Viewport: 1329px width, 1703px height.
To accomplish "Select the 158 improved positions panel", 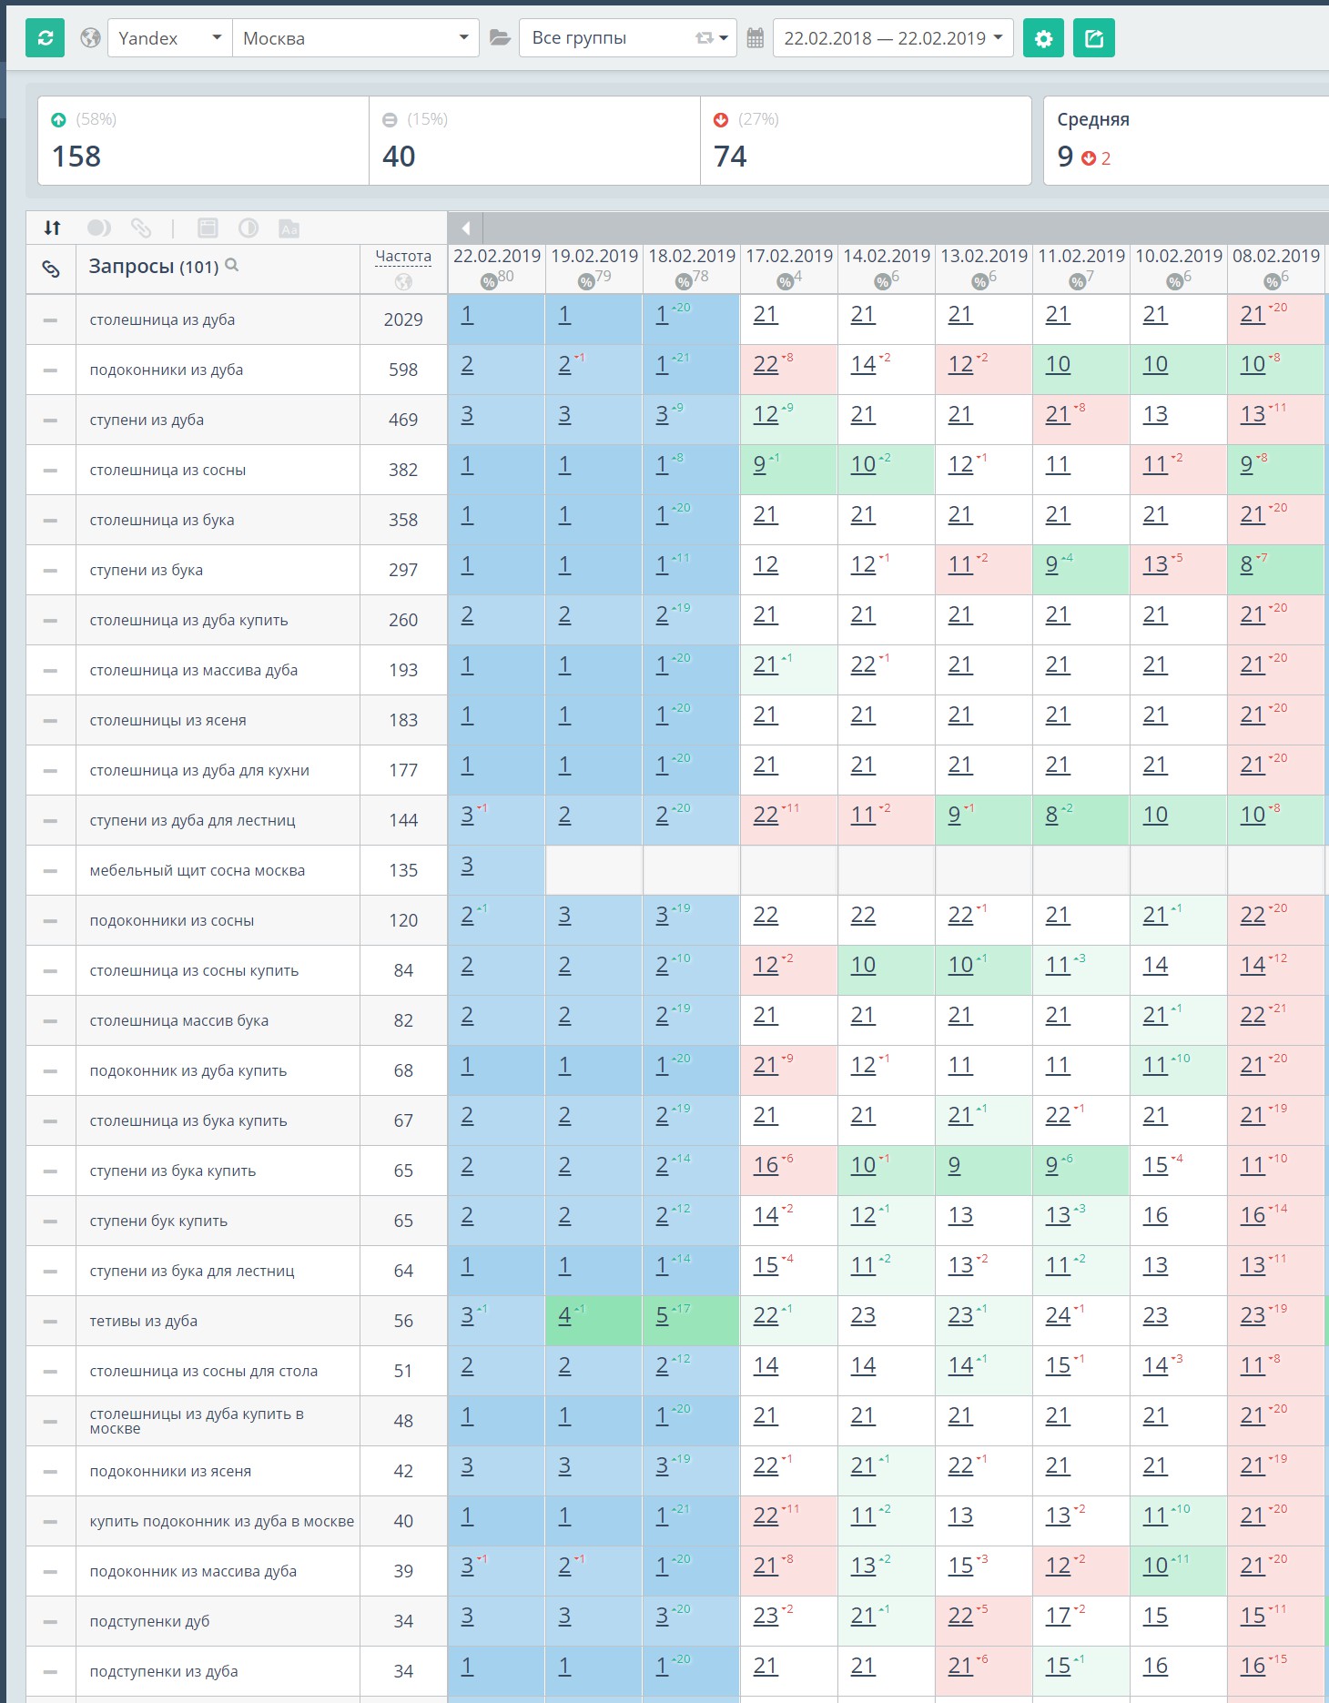I will click(x=203, y=141).
